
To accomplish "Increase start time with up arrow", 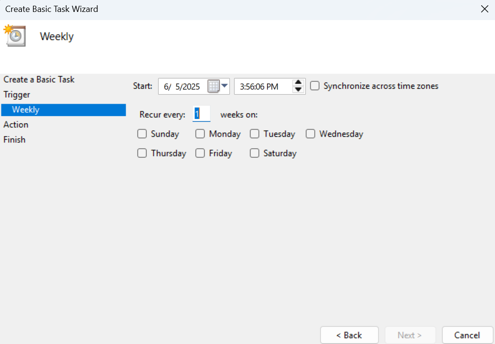I will (x=298, y=83).
